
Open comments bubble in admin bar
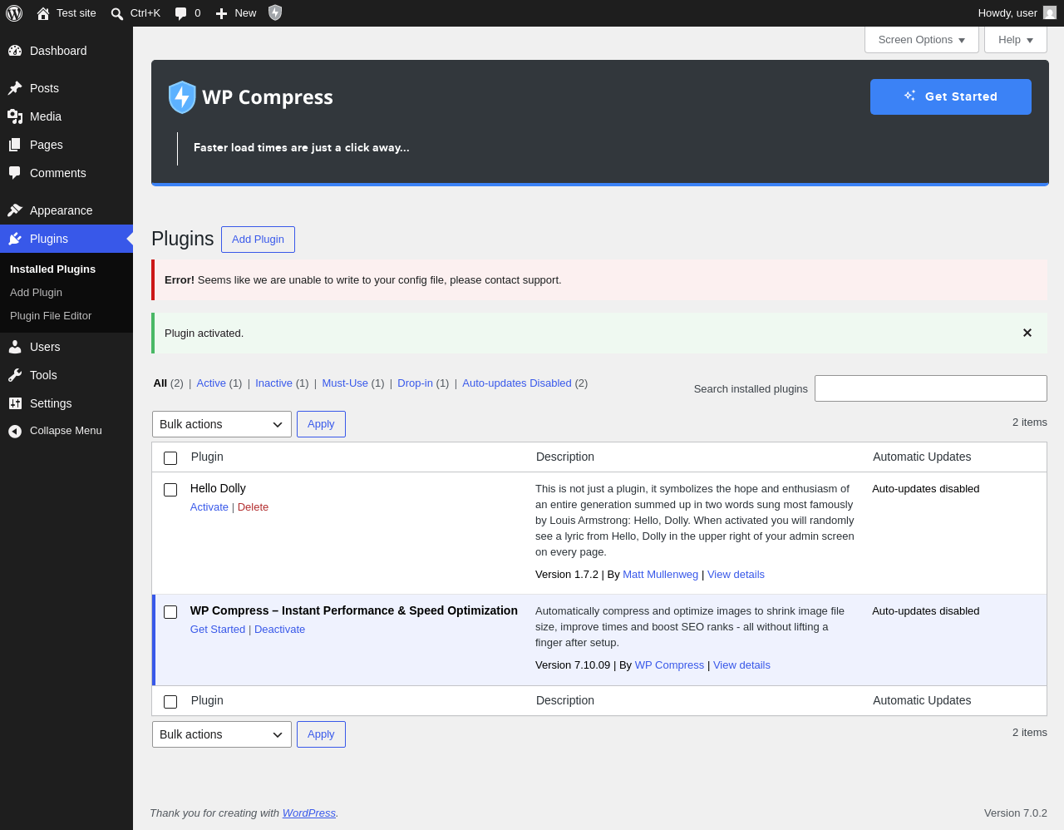click(x=180, y=13)
